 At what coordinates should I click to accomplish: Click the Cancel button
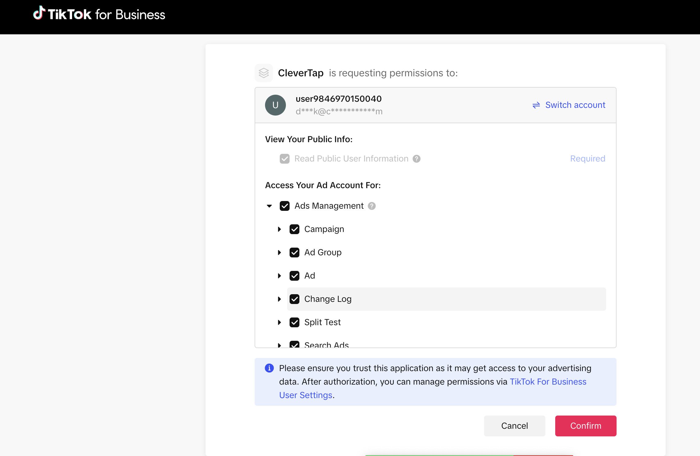pos(514,425)
